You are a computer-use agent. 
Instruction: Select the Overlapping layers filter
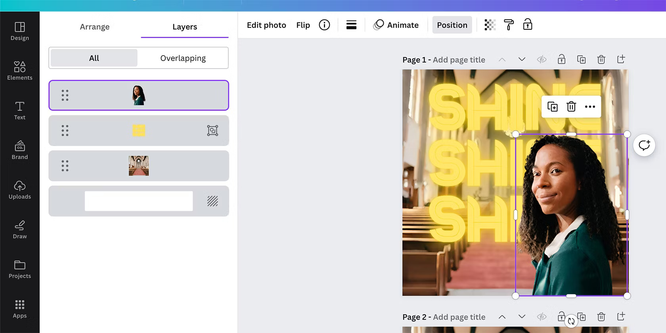pyautogui.click(x=183, y=58)
